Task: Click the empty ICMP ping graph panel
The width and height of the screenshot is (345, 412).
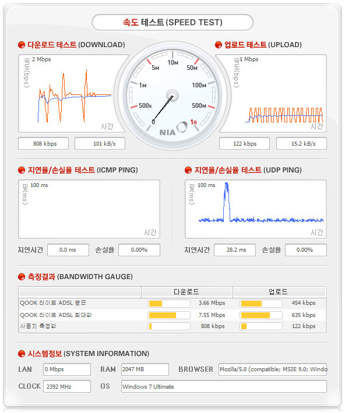Action: 89,209
